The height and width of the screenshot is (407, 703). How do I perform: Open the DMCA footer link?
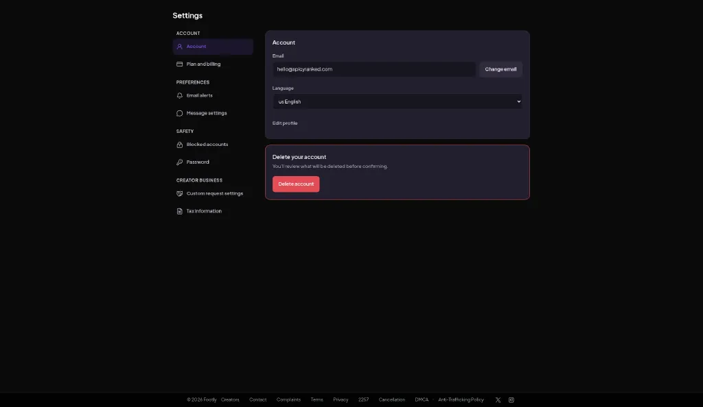(422, 400)
